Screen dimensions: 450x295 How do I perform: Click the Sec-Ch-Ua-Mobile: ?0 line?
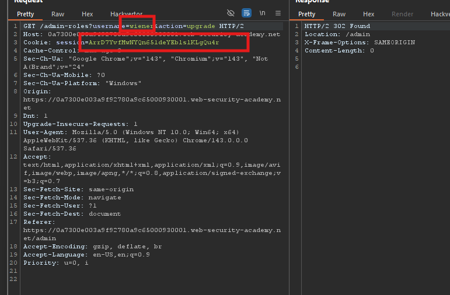(x=64, y=75)
